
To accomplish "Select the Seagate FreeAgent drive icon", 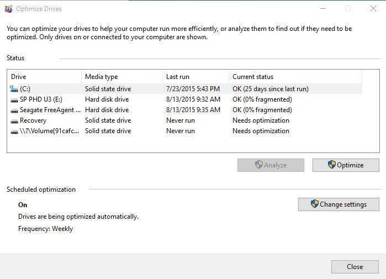I will 14,110.
